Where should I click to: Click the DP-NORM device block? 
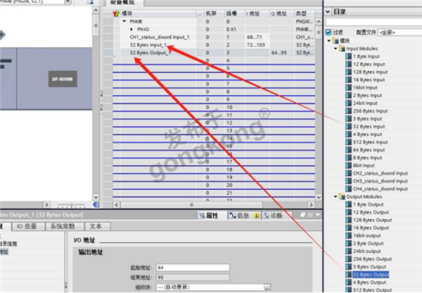[63, 79]
